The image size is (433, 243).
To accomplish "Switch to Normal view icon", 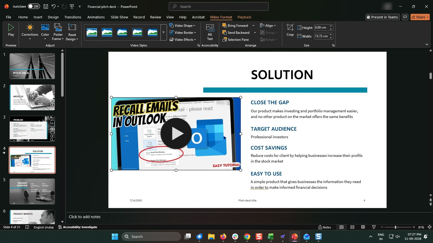I will point(342,227).
